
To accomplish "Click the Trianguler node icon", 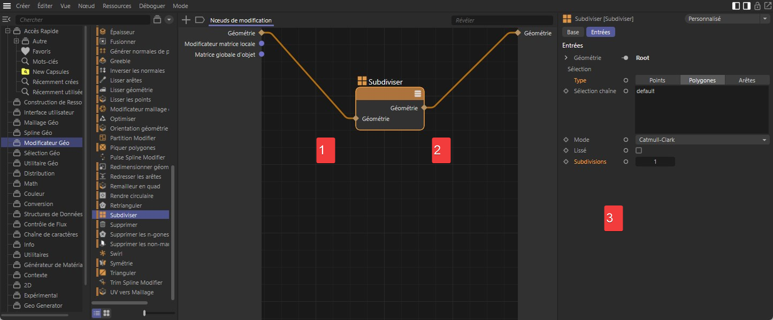I will (102, 273).
